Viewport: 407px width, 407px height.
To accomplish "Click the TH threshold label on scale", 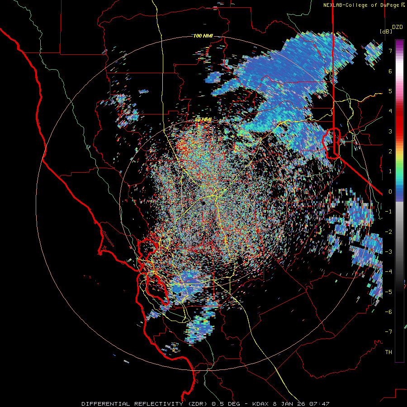I will click(388, 352).
